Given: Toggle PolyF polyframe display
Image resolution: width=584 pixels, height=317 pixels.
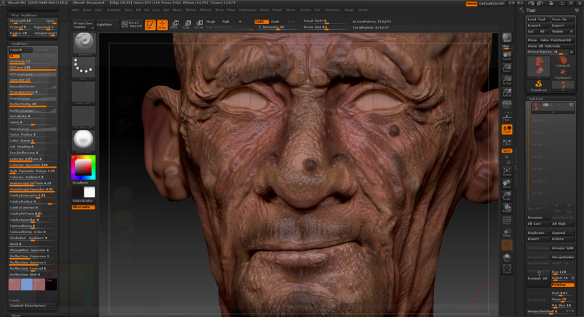Looking at the screenshot, I should click(x=507, y=220).
